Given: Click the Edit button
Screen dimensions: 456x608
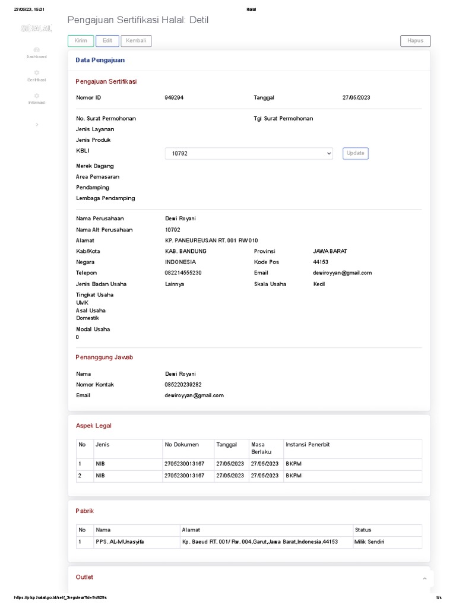Looking at the screenshot, I should tap(107, 41).
